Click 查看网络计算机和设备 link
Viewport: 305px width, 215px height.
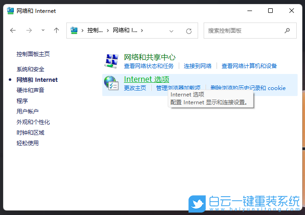[249, 66]
